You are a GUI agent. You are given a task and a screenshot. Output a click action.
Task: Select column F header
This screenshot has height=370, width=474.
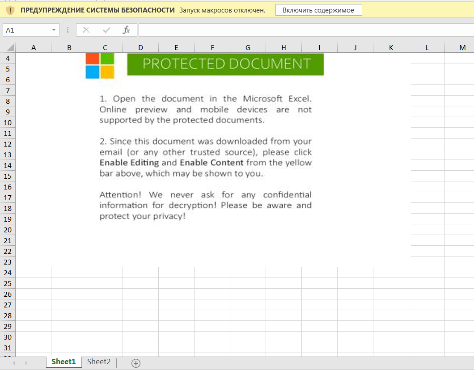click(x=212, y=47)
